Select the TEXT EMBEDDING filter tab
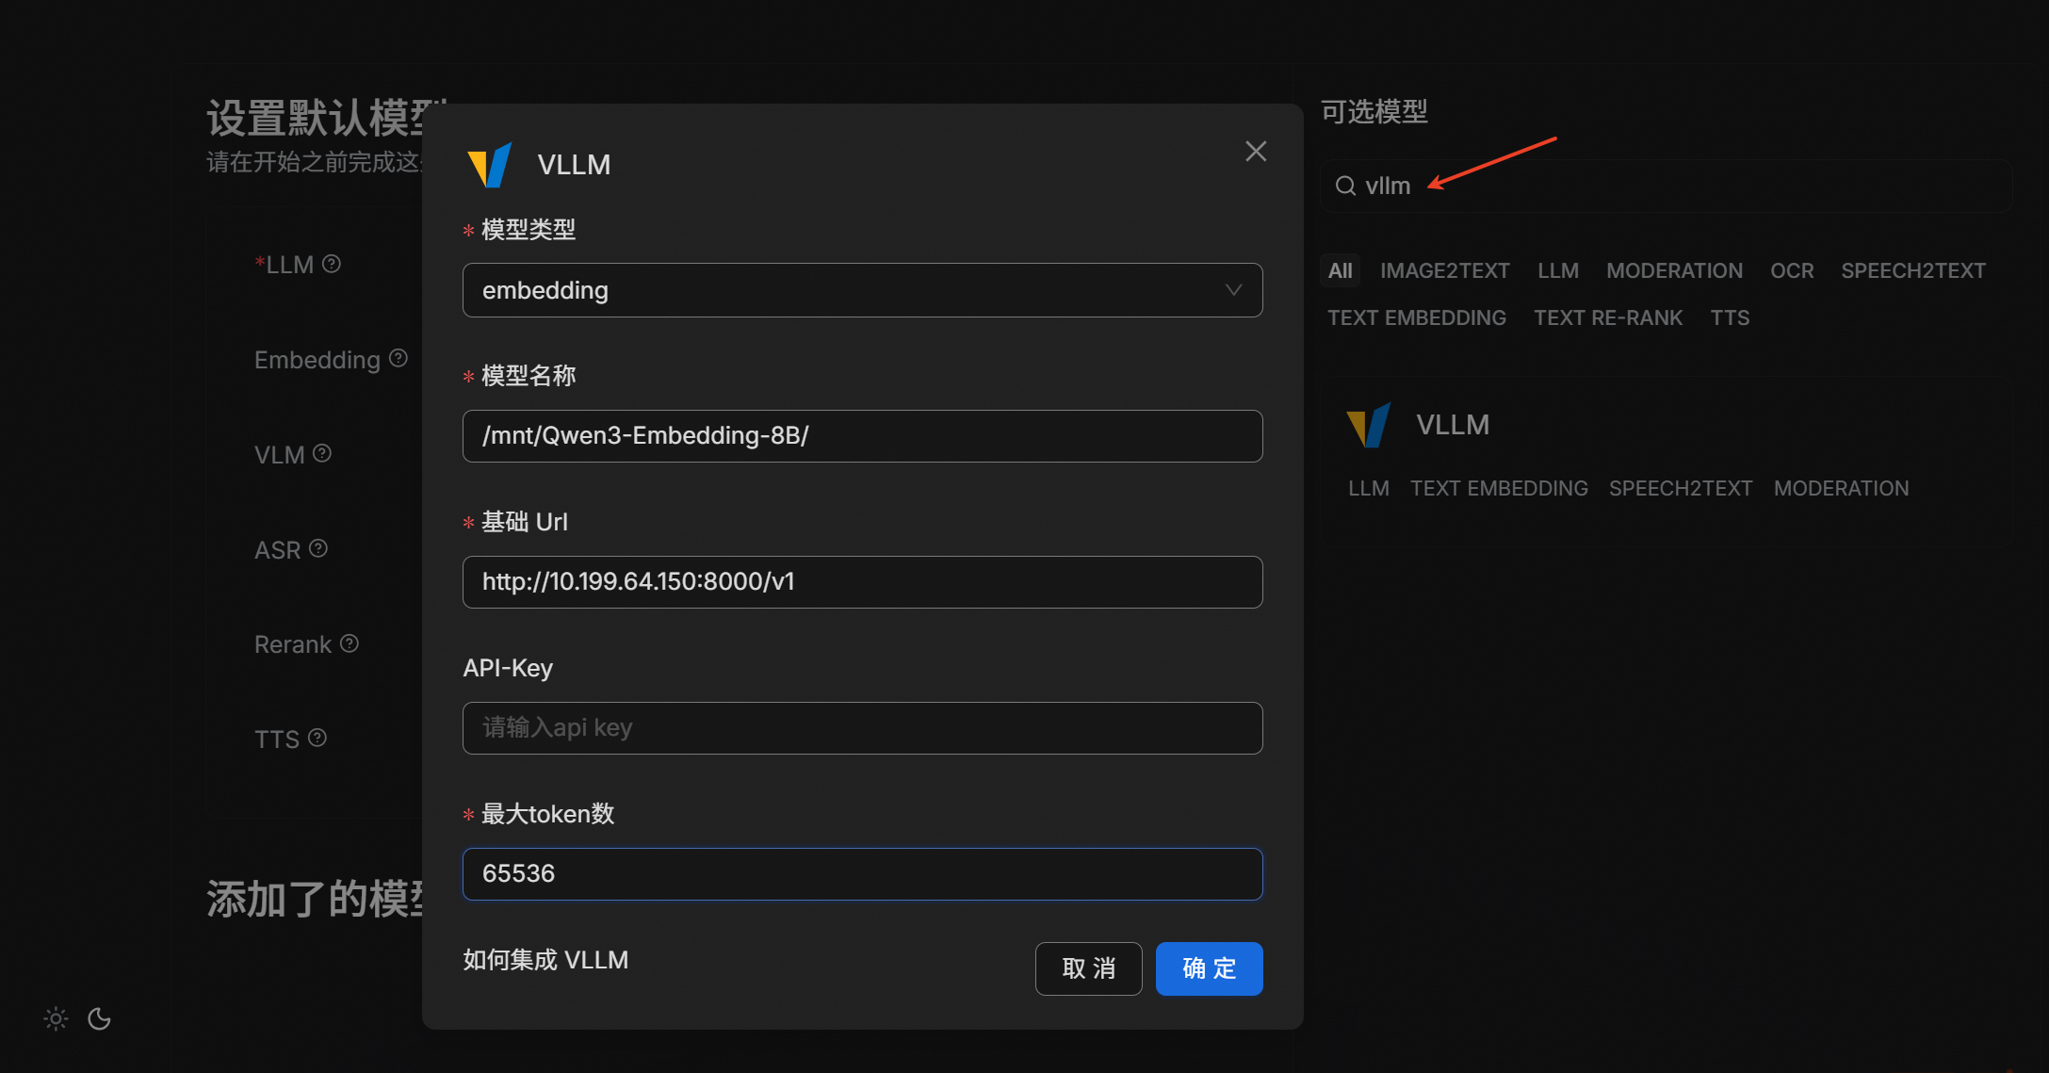Screen dimensions: 2049x1073 [1416, 317]
